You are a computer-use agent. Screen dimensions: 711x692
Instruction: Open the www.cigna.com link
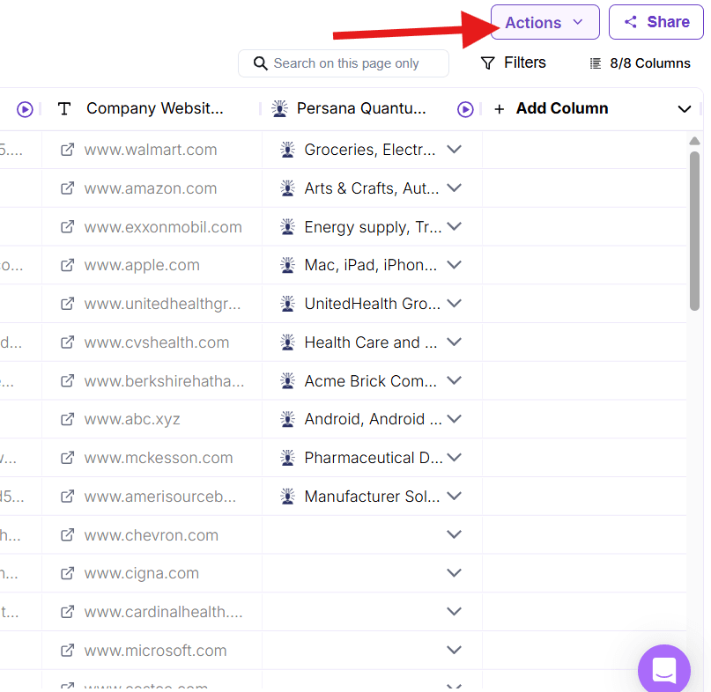(142, 573)
